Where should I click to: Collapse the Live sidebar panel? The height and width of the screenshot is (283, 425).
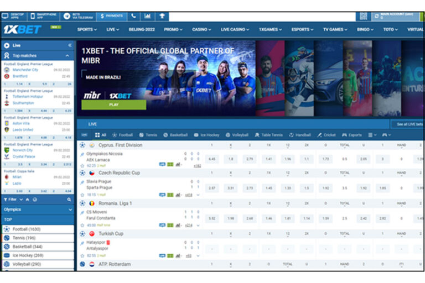[x=70, y=45]
